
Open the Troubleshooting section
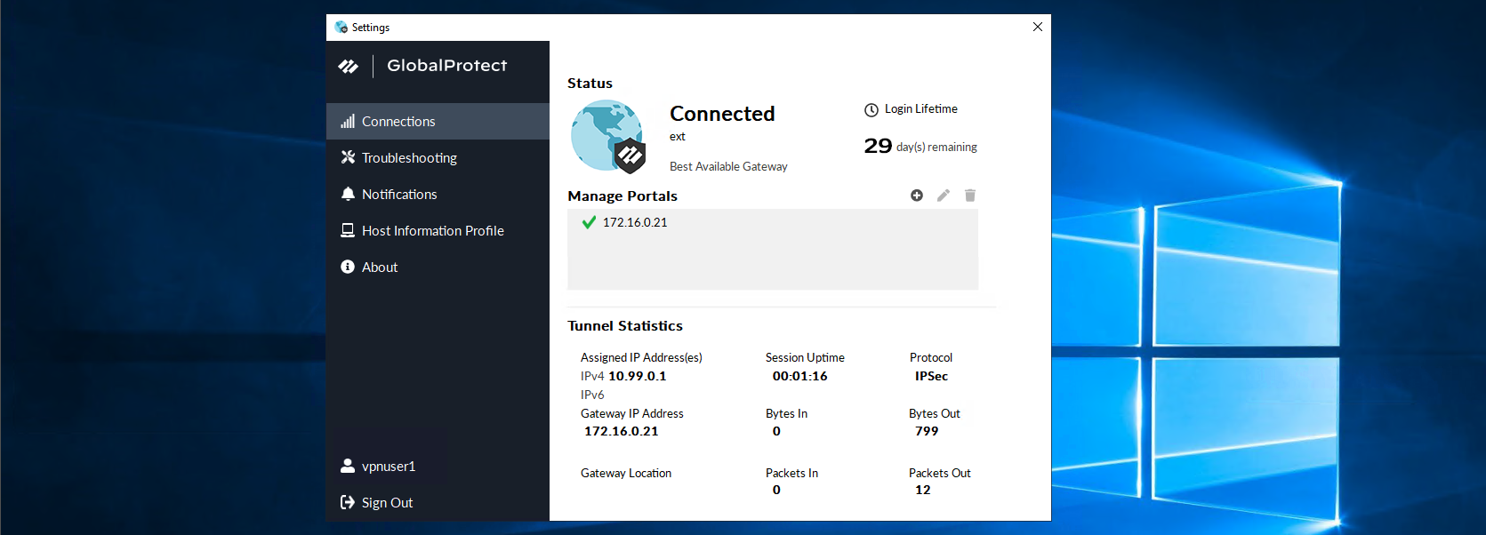[x=409, y=158]
